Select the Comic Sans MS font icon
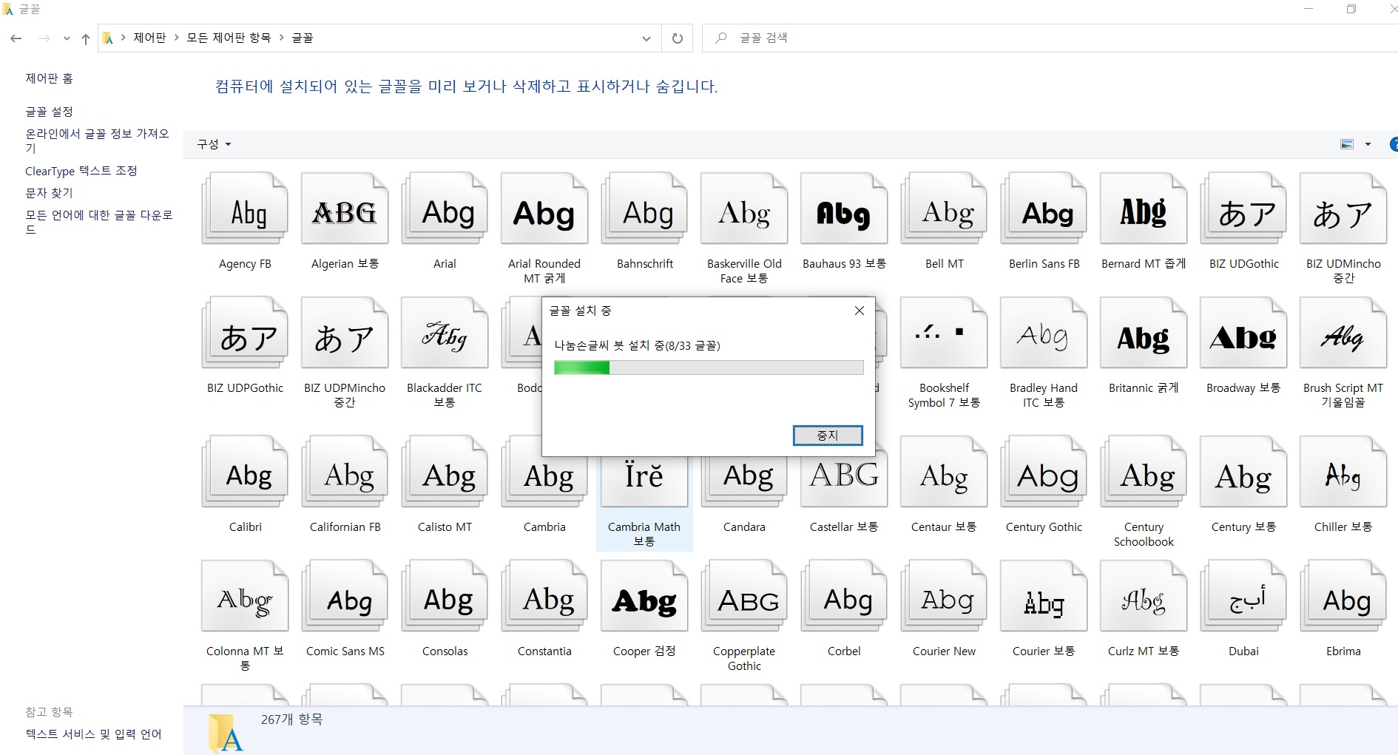This screenshot has width=1398, height=755. pos(345,596)
